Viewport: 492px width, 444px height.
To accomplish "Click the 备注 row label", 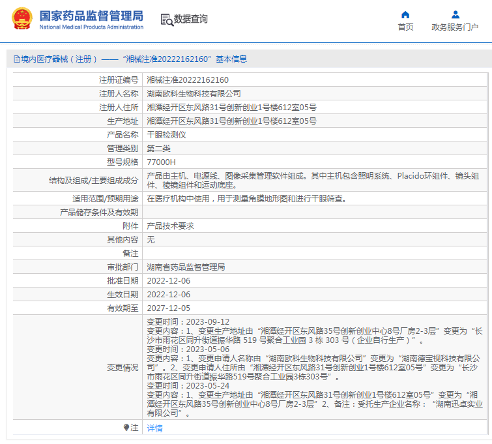I will coord(130,253).
